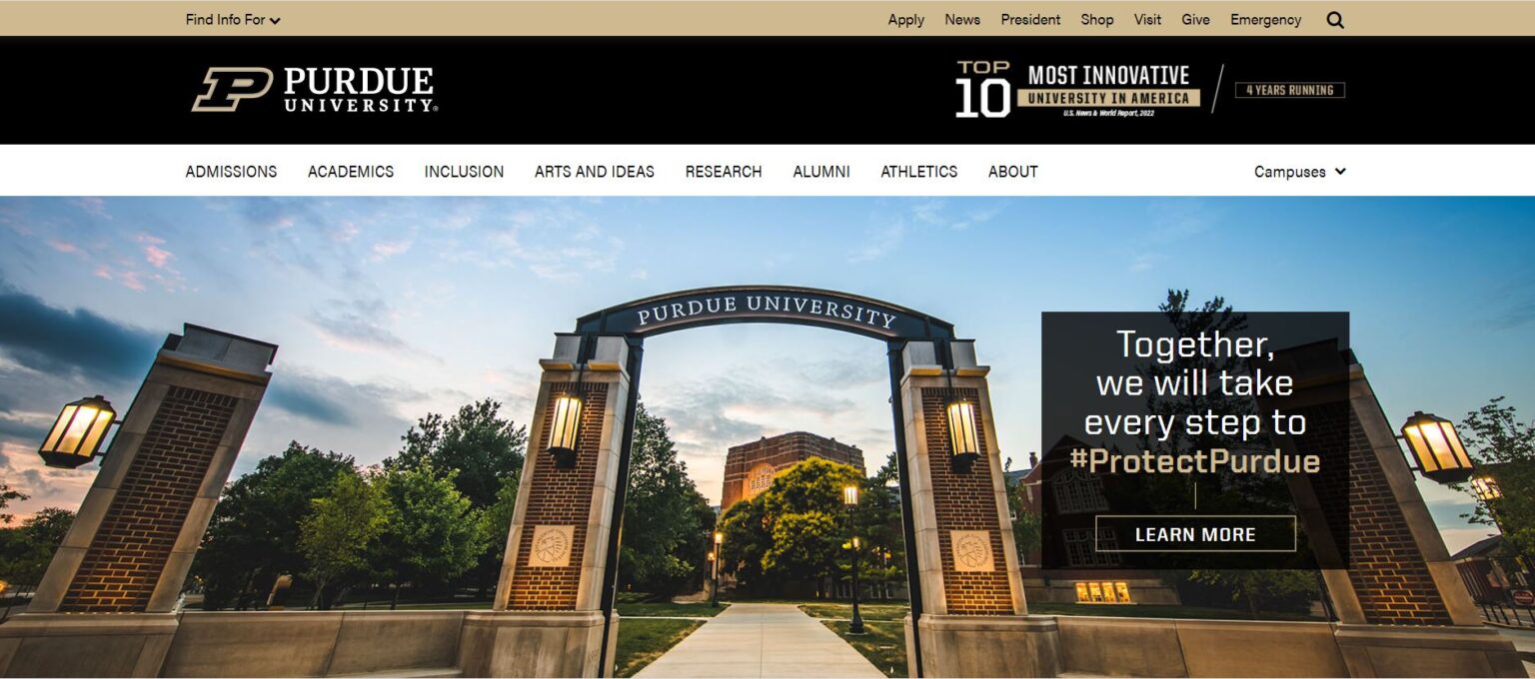Click the 4 Years Running badge
The image size is (1535, 679).
point(1290,90)
